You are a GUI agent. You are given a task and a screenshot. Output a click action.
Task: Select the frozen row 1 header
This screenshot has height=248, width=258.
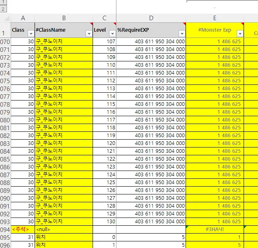5,30
